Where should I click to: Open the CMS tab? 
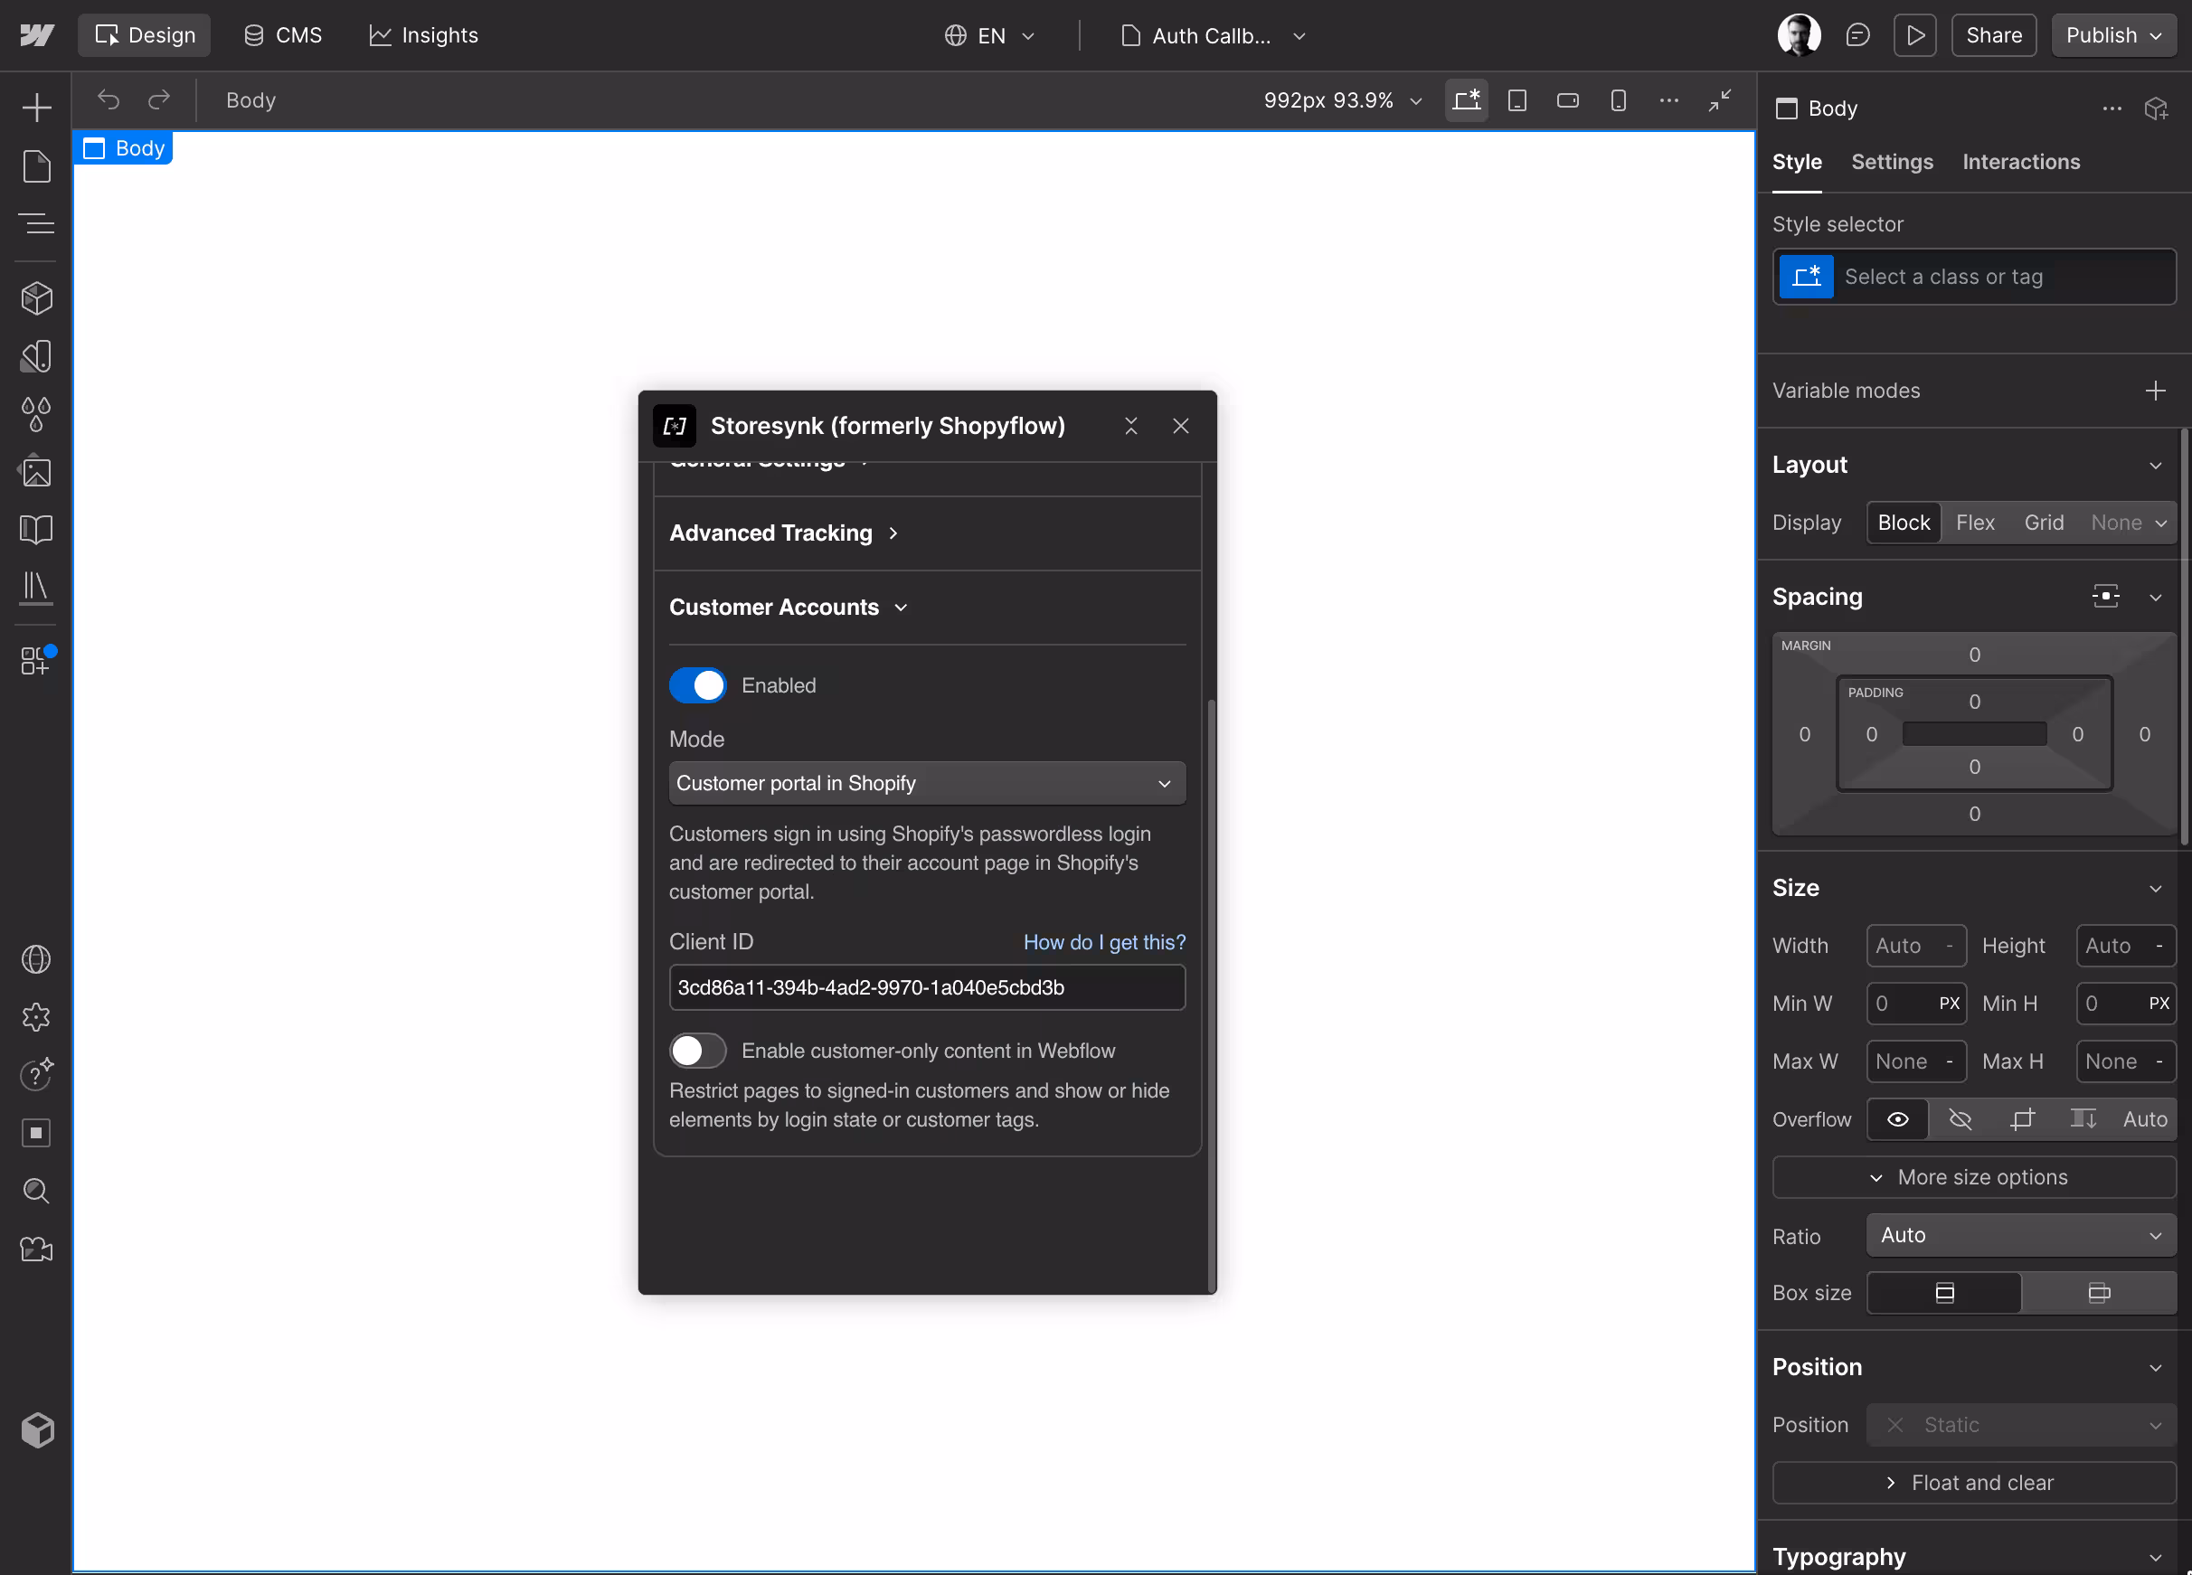point(282,36)
